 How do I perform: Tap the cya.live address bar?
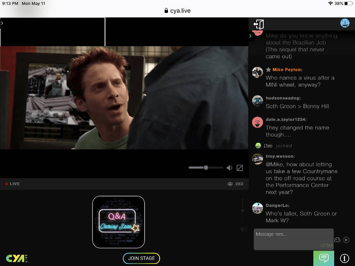177,11
